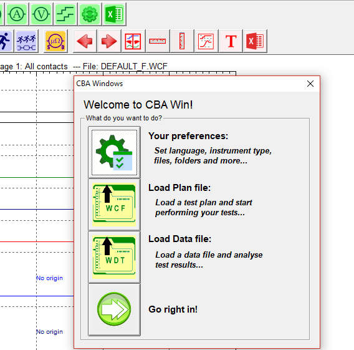Click the WDT Load Data file button
Screen dimensions: 354x350
pyautogui.click(x=114, y=257)
